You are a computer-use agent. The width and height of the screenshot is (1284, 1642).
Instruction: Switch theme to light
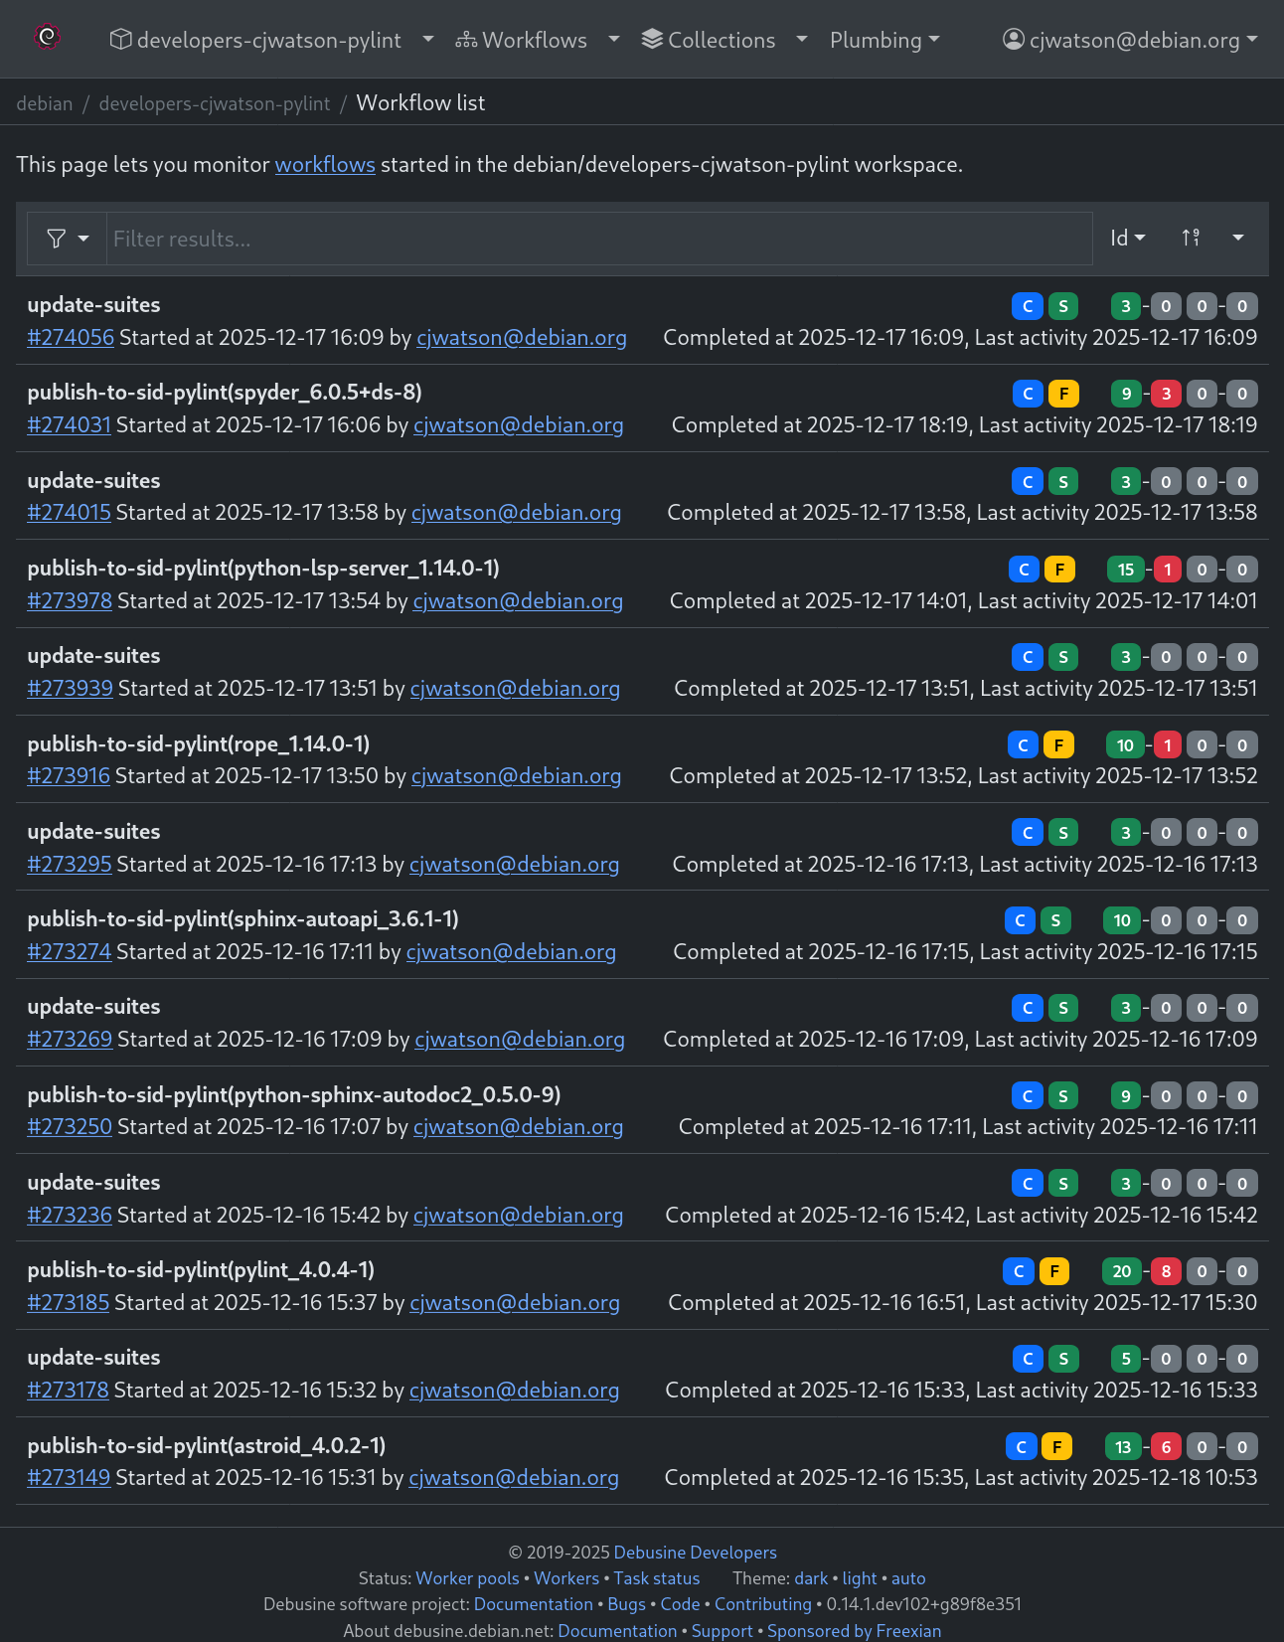860,1578
